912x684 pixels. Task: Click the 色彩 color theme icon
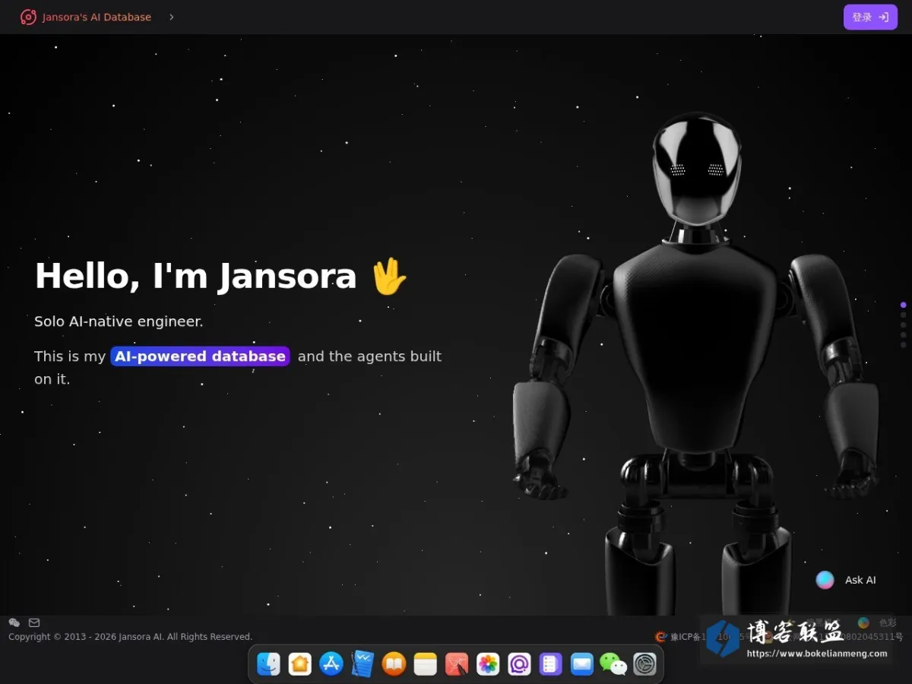(x=863, y=622)
